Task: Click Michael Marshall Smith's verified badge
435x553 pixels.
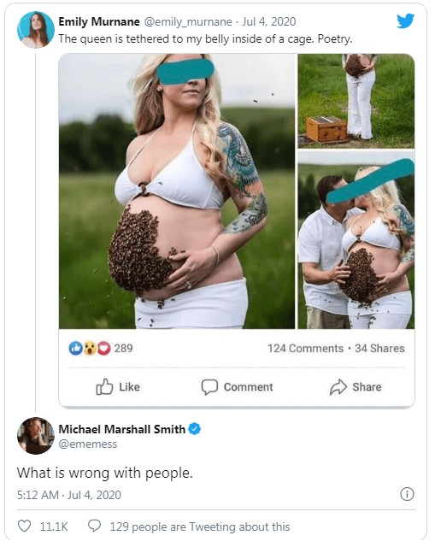Action: (x=195, y=429)
